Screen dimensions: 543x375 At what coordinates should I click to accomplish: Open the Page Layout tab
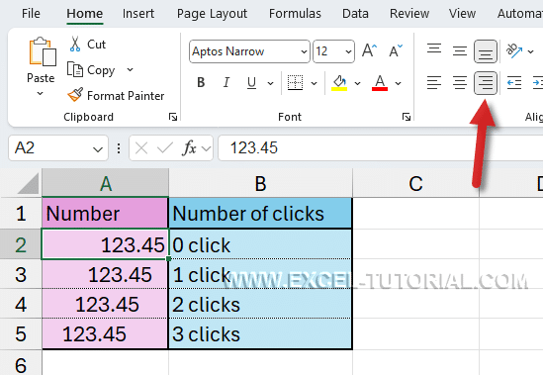(x=212, y=14)
